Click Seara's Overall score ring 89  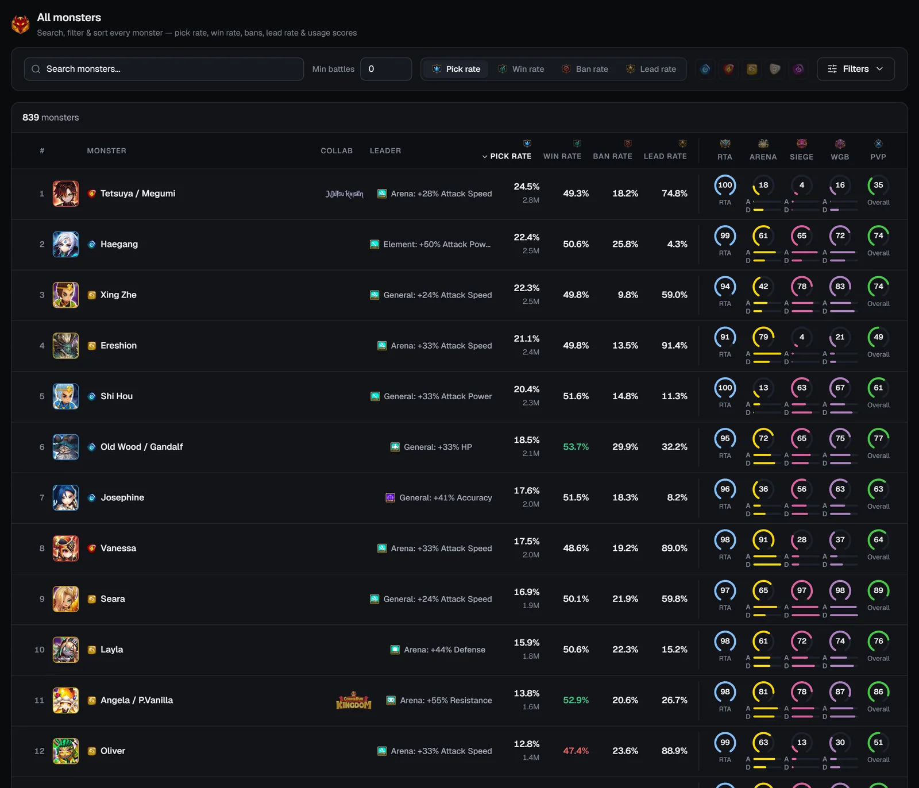click(878, 590)
